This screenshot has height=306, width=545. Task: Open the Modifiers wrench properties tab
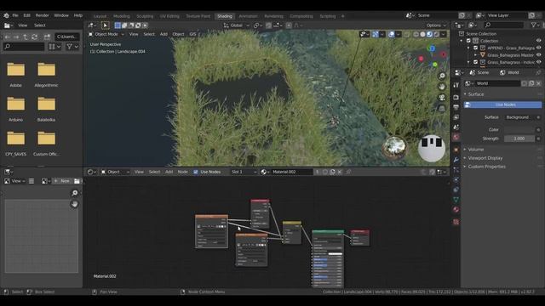[x=456, y=160]
